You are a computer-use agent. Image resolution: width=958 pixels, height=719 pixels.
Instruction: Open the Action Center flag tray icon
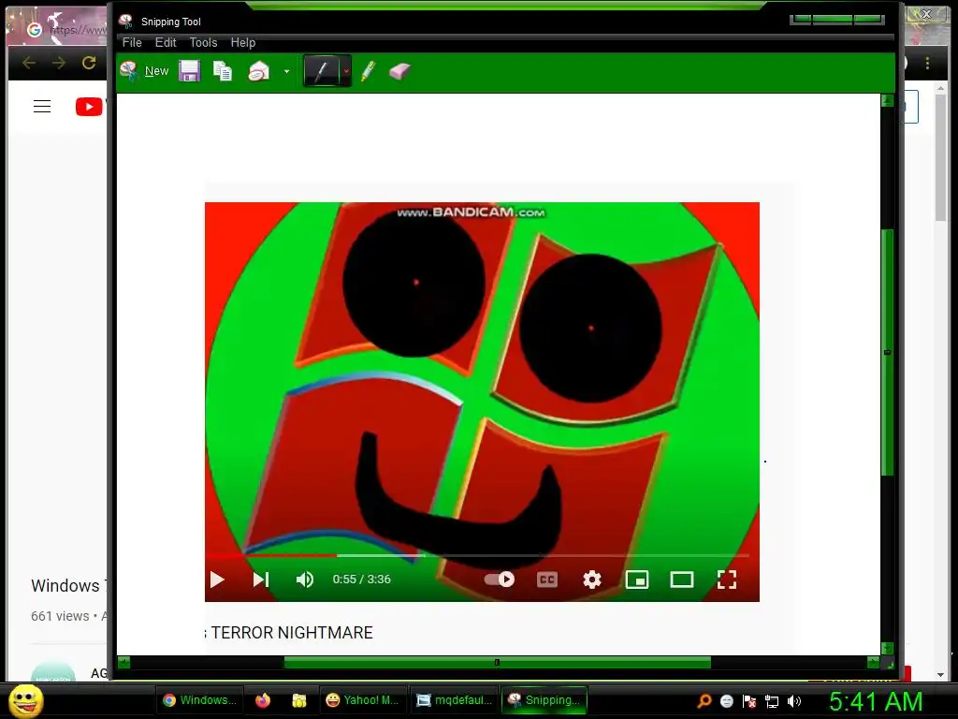[x=749, y=701]
